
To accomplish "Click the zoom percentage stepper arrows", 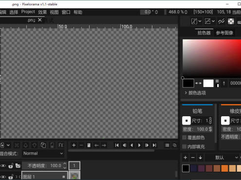I will click(x=186, y=12).
